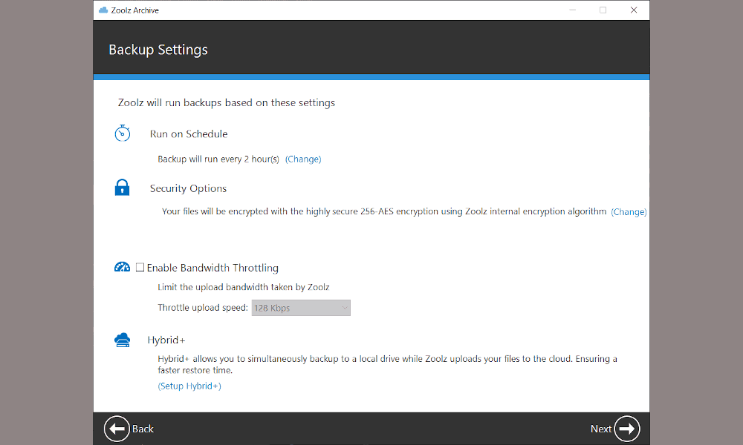Click the speedometer icon for Bandwidth Throttling
743x445 pixels.
tap(123, 267)
